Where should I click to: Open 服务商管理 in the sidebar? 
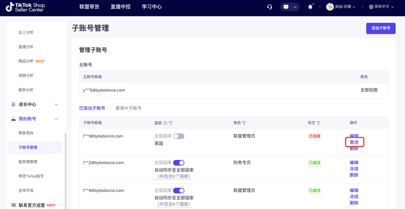(x=28, y=162)
